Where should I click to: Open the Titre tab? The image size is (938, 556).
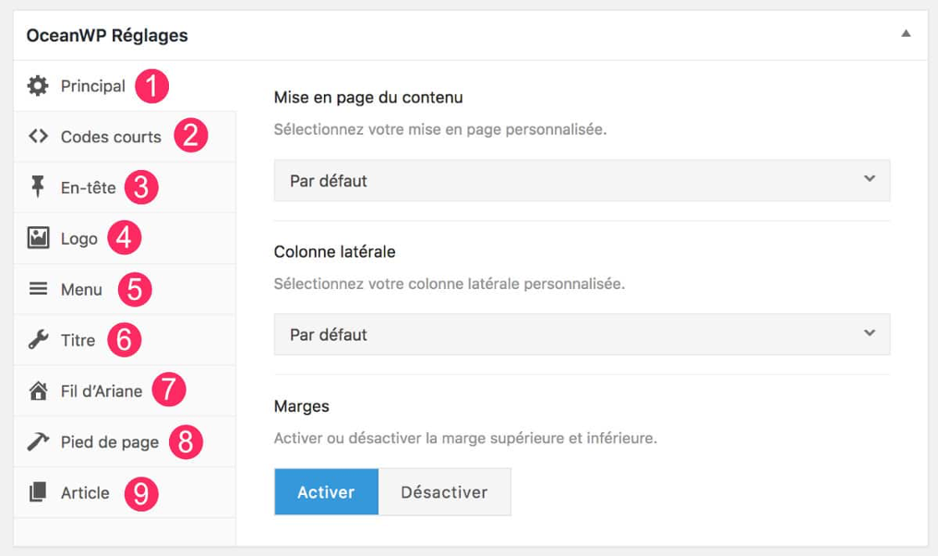(125, 340)
